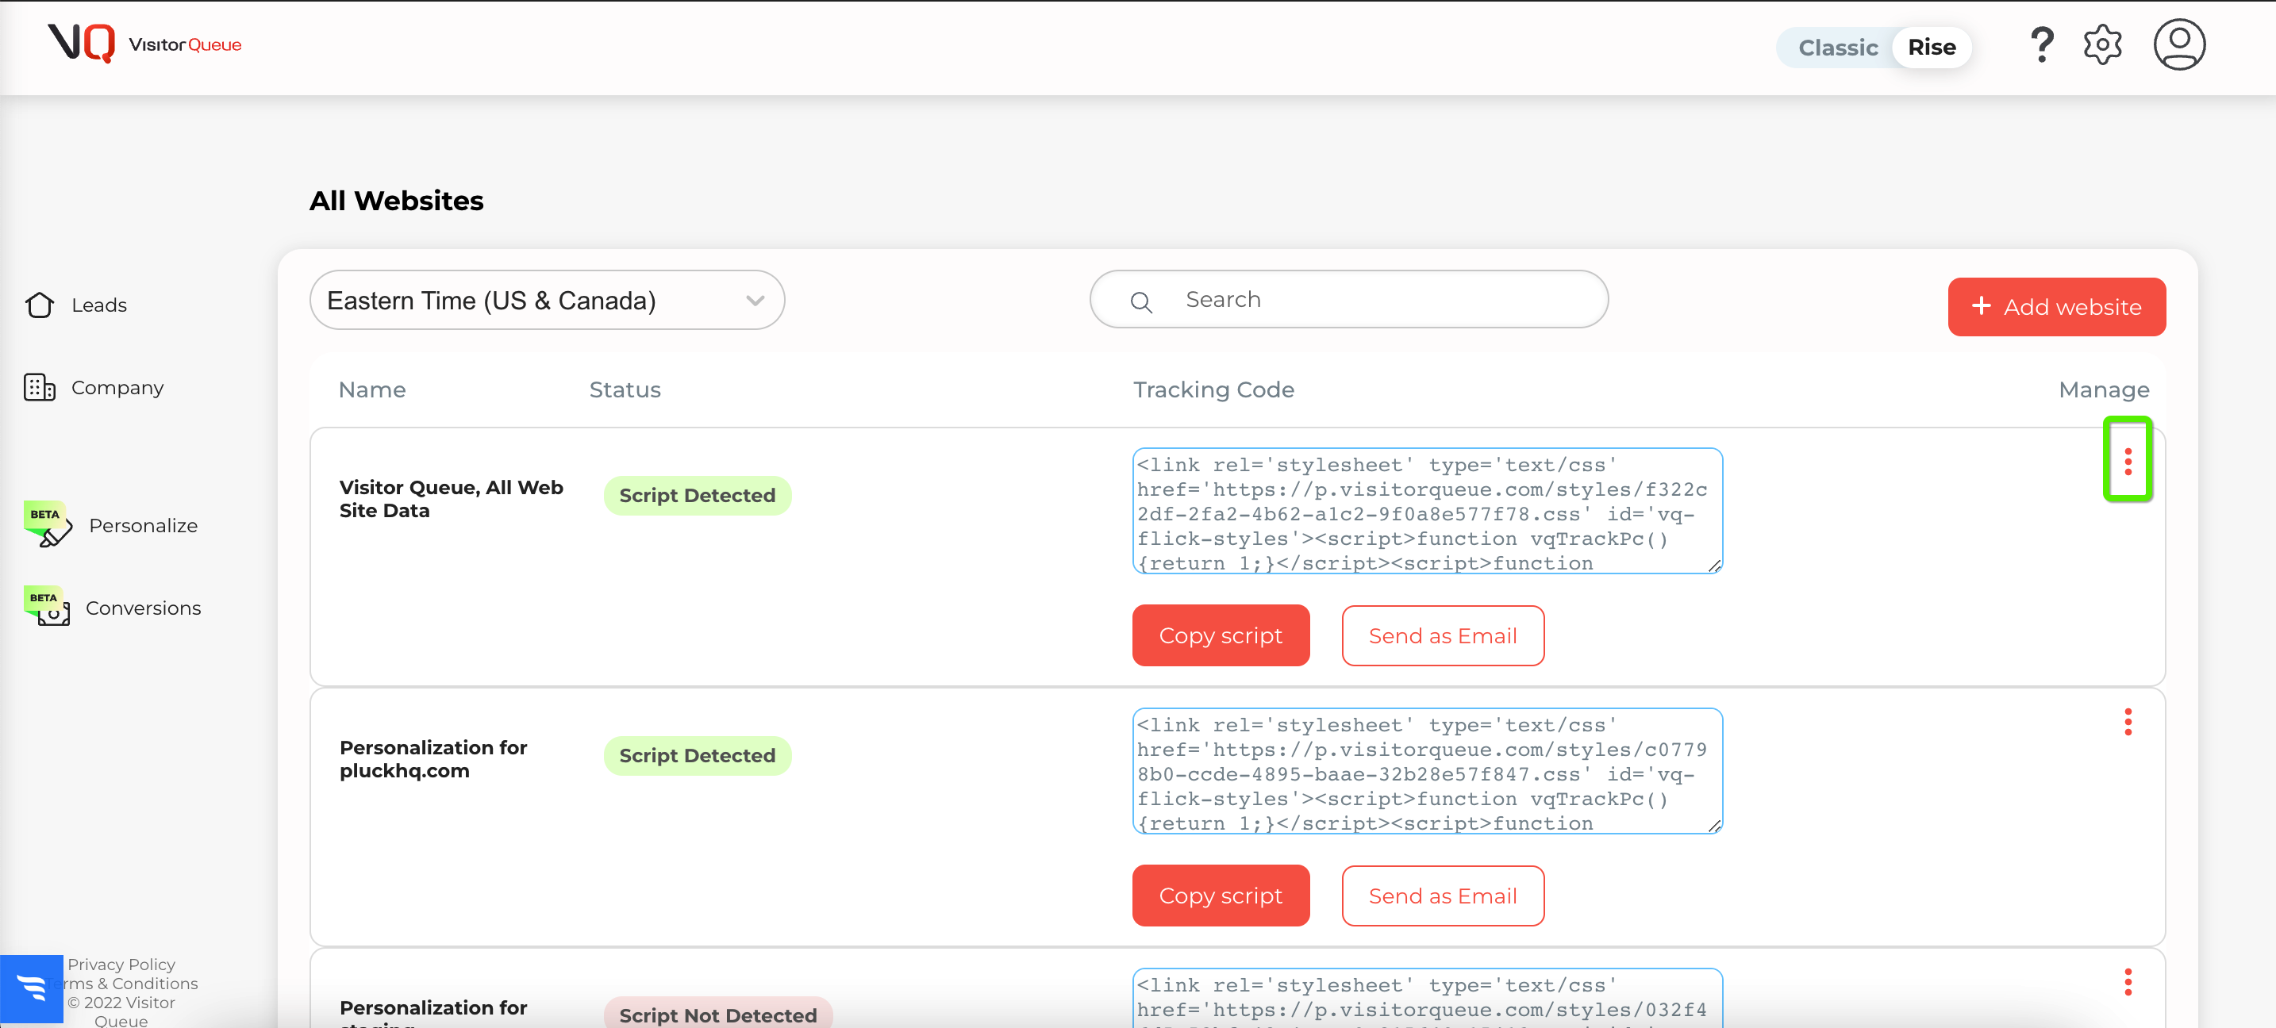2276x1028 pixels.
Task: Click tracking code box for pluckhq.com
Action: (1427, 770)
